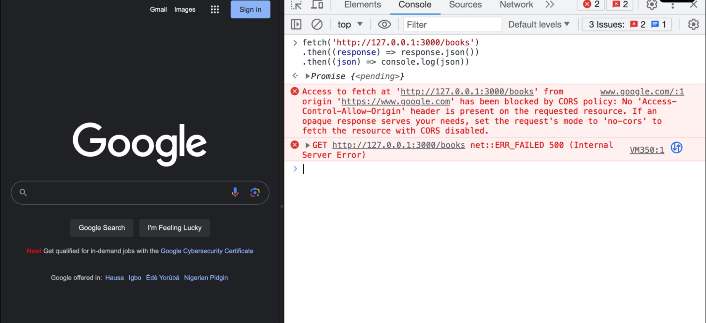Open the 127.0.0.1:3000/books link in CORS error

[x=467, y=91]
